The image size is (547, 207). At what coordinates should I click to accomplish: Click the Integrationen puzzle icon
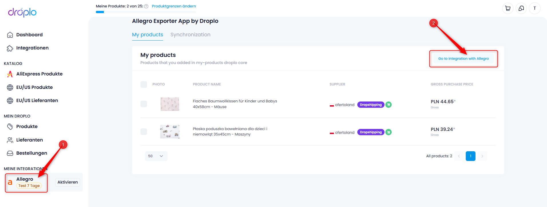click(10, 48)
